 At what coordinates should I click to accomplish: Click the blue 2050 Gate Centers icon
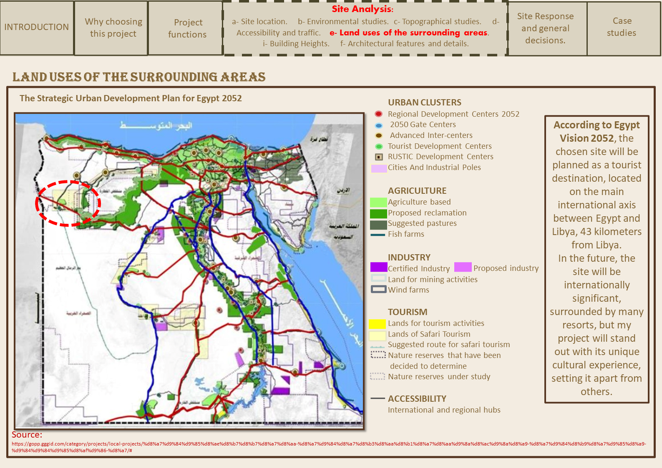[378, 125]
